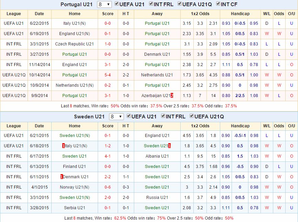Screen dimensions: 298x222
Task: Open Denmark U21 away team link on 3/27/2015
Action: 157,54
